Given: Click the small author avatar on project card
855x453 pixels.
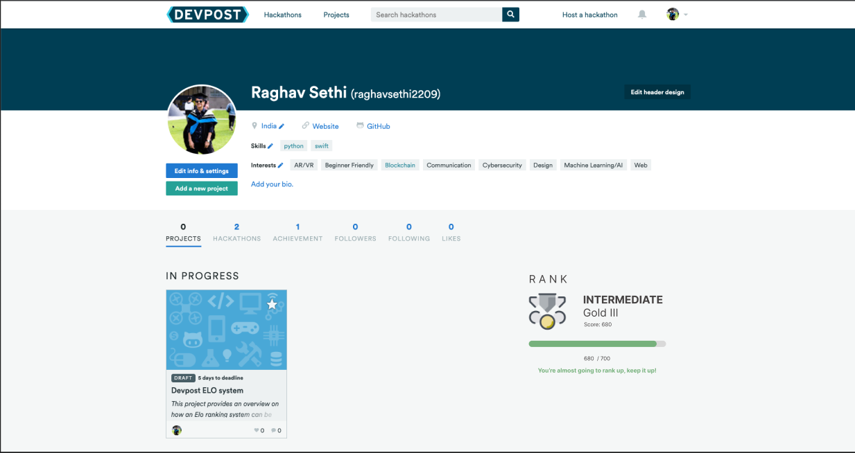Looking at the screenshot, I should [177, 430].
